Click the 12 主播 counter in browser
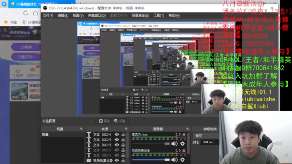Screen dimensions: 292x164 (18, 73)
